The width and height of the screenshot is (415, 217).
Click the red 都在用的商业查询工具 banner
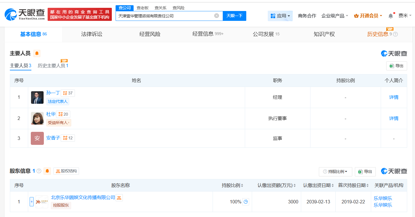pos(80,14)
